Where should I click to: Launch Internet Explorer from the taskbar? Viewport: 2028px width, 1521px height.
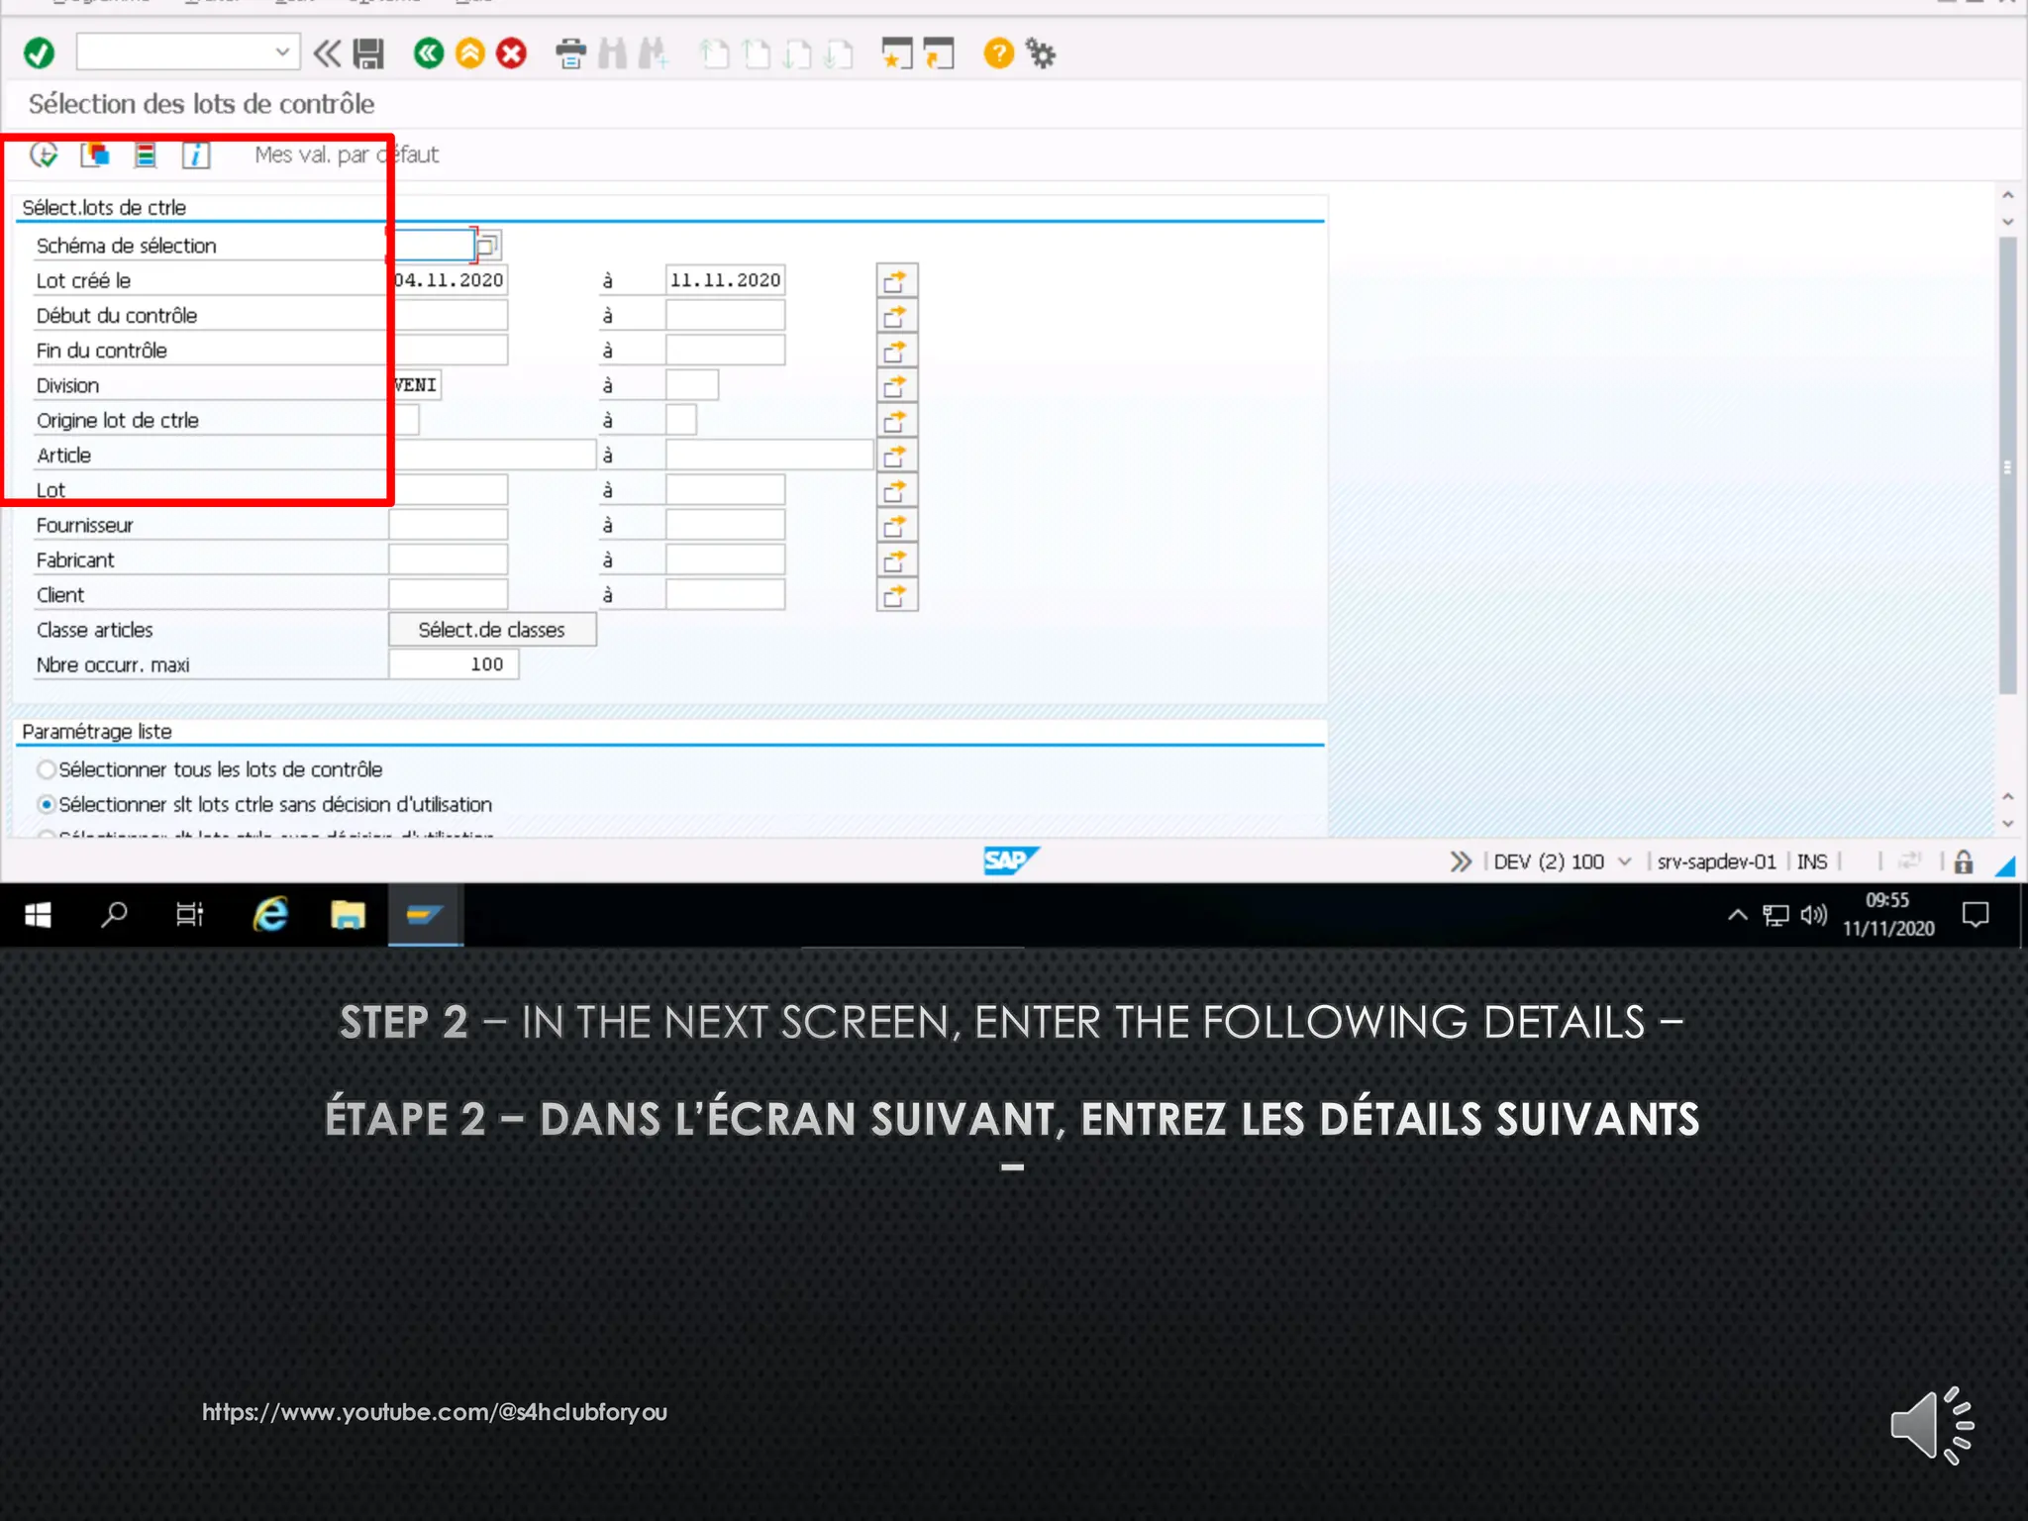tap(270, 915)
